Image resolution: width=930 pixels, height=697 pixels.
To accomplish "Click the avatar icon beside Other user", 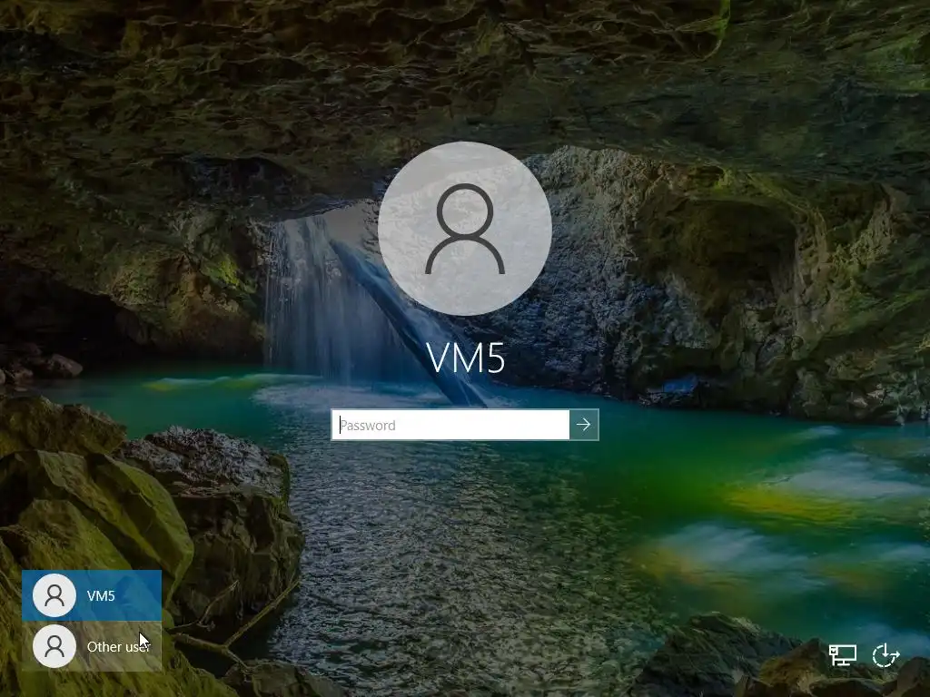I will point(54,646).
